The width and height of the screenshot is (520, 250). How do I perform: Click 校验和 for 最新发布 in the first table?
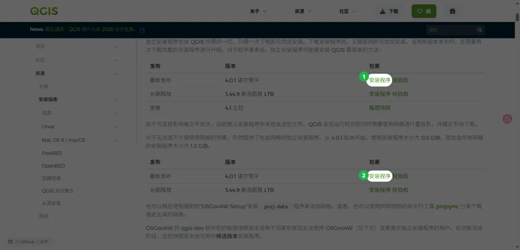coord(400,80)
